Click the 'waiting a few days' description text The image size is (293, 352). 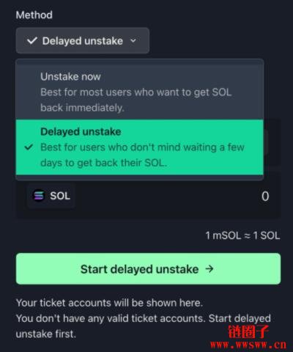[x=142, y=155]
